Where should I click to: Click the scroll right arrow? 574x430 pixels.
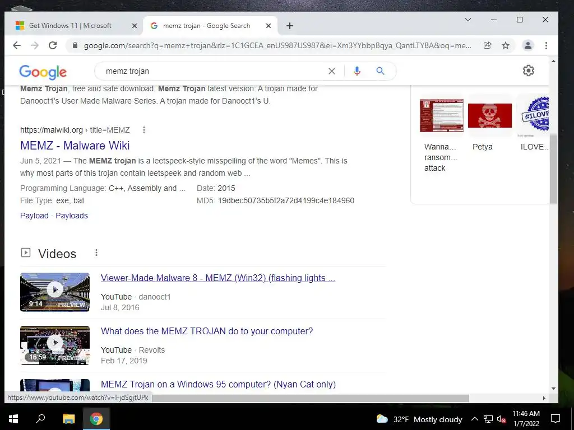[x=544, y=398]
